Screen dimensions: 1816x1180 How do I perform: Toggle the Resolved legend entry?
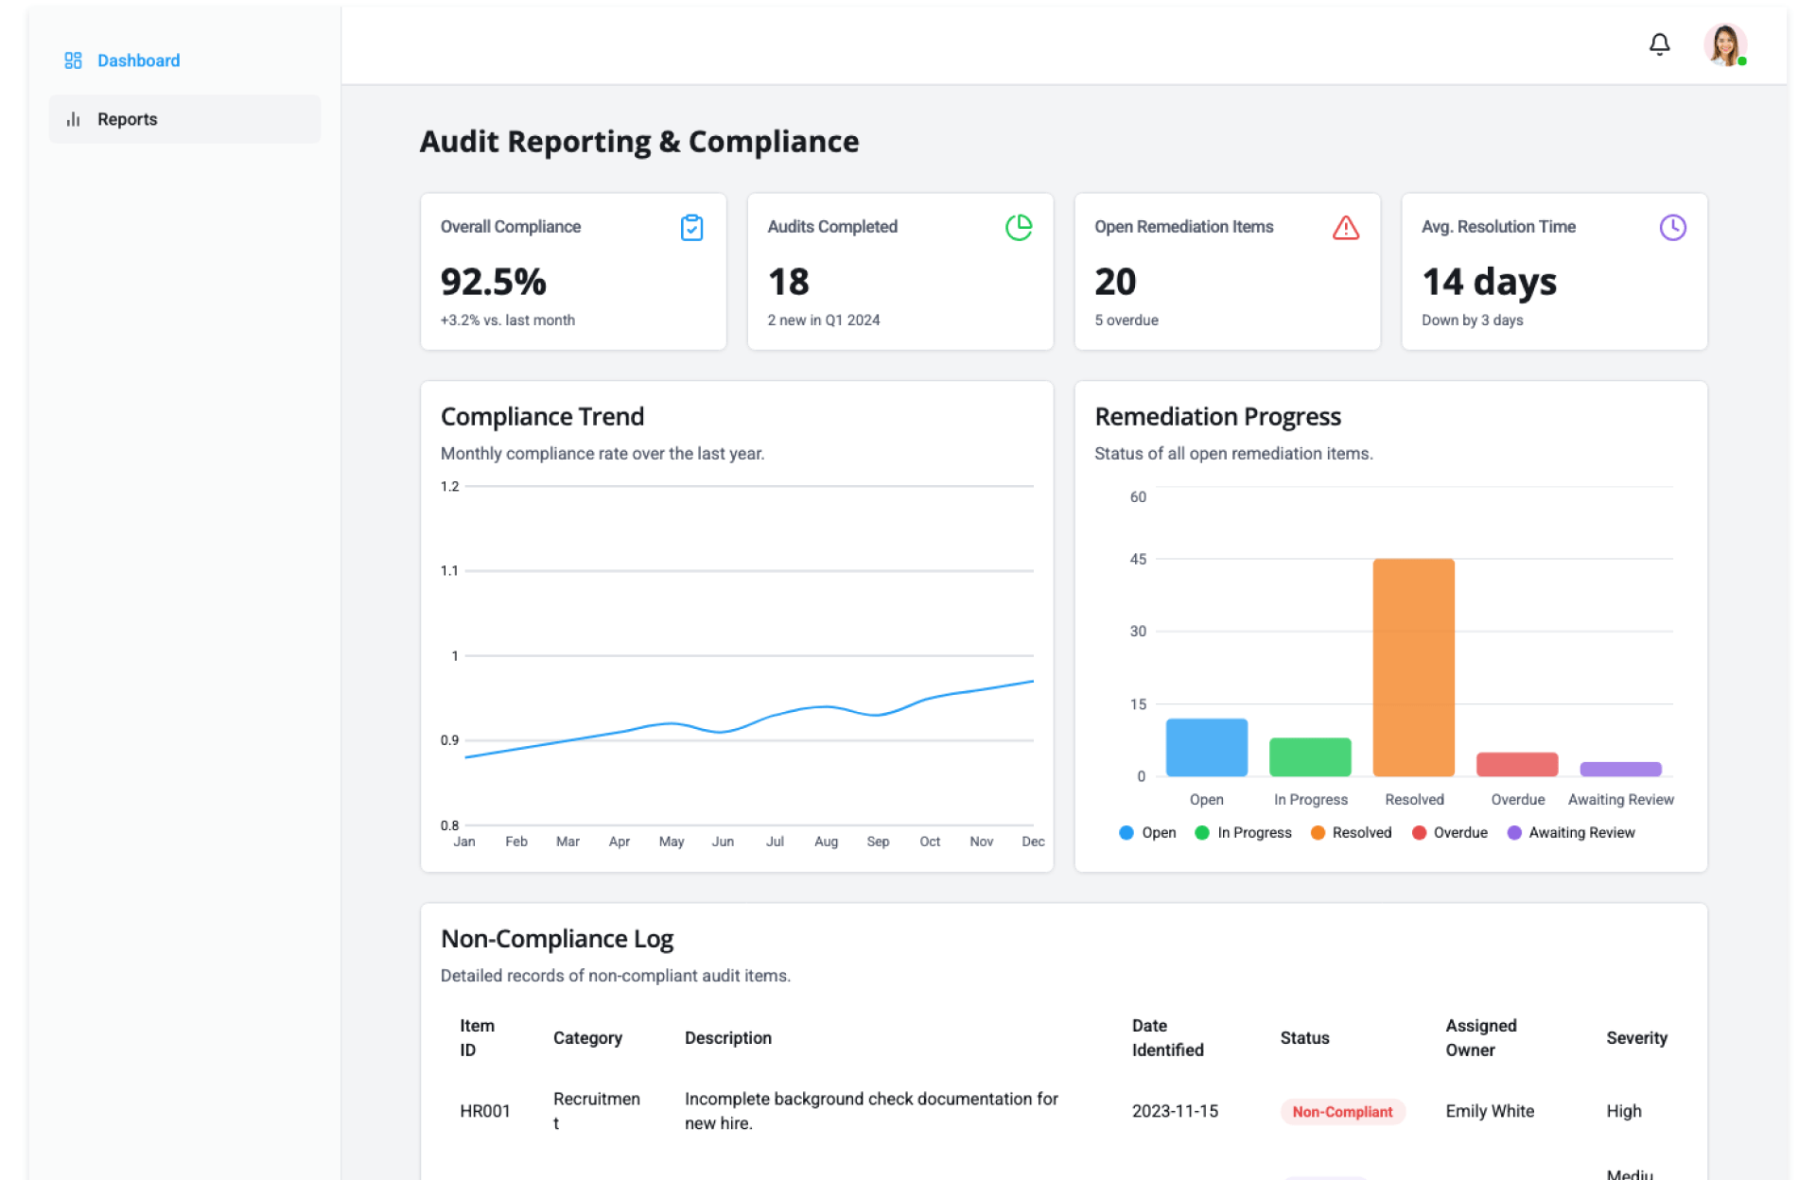pyautogui.click(x=1351, y=833)
